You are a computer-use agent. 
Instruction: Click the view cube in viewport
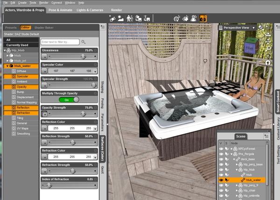(x=252, y=46)
